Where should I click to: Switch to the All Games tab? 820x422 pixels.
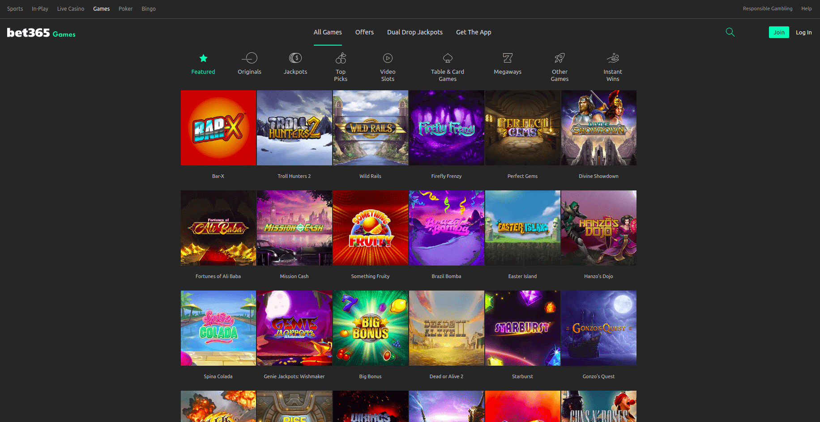pos(328,32)
